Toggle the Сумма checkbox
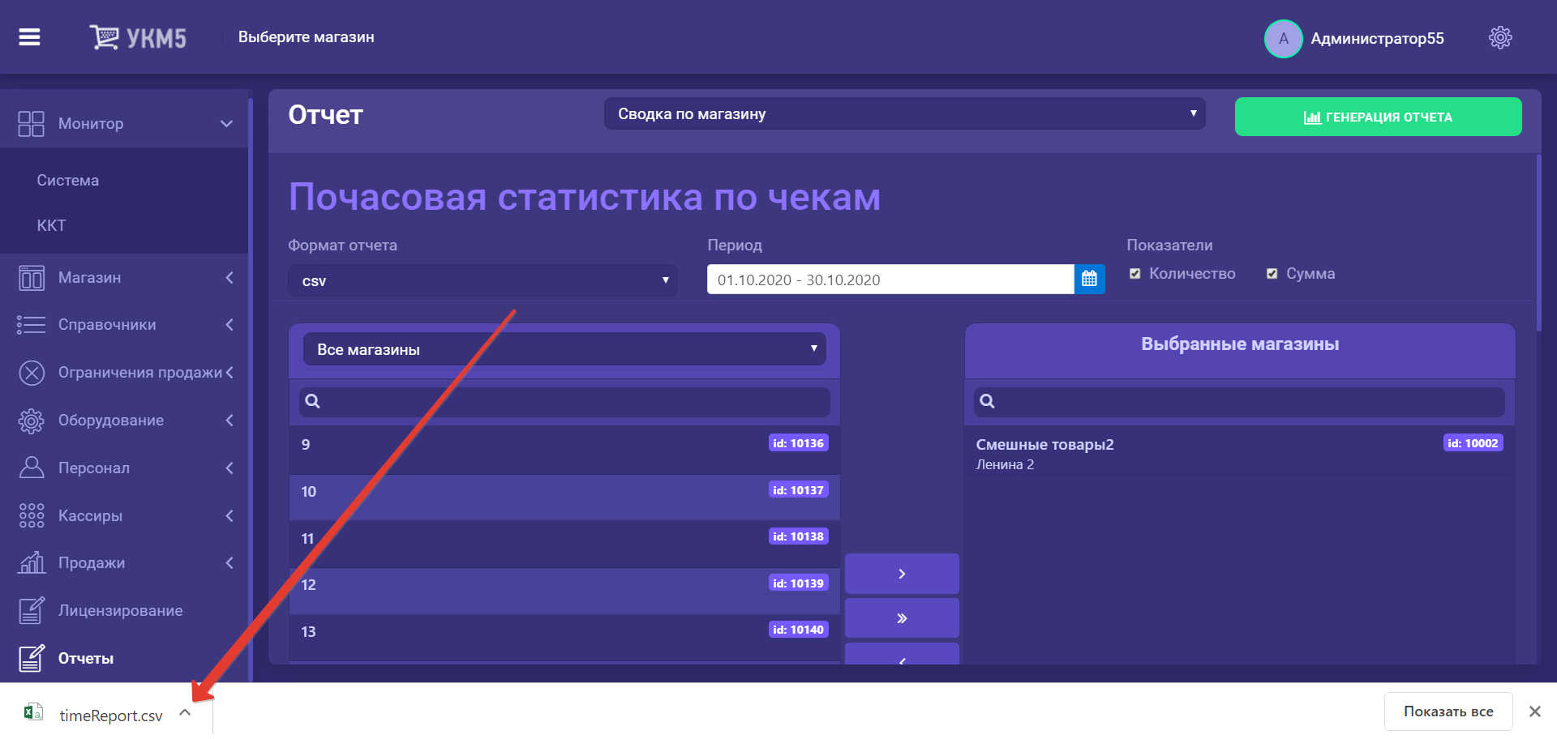Viewport: 1557px width, 739px height. [x=1272, y=274]
